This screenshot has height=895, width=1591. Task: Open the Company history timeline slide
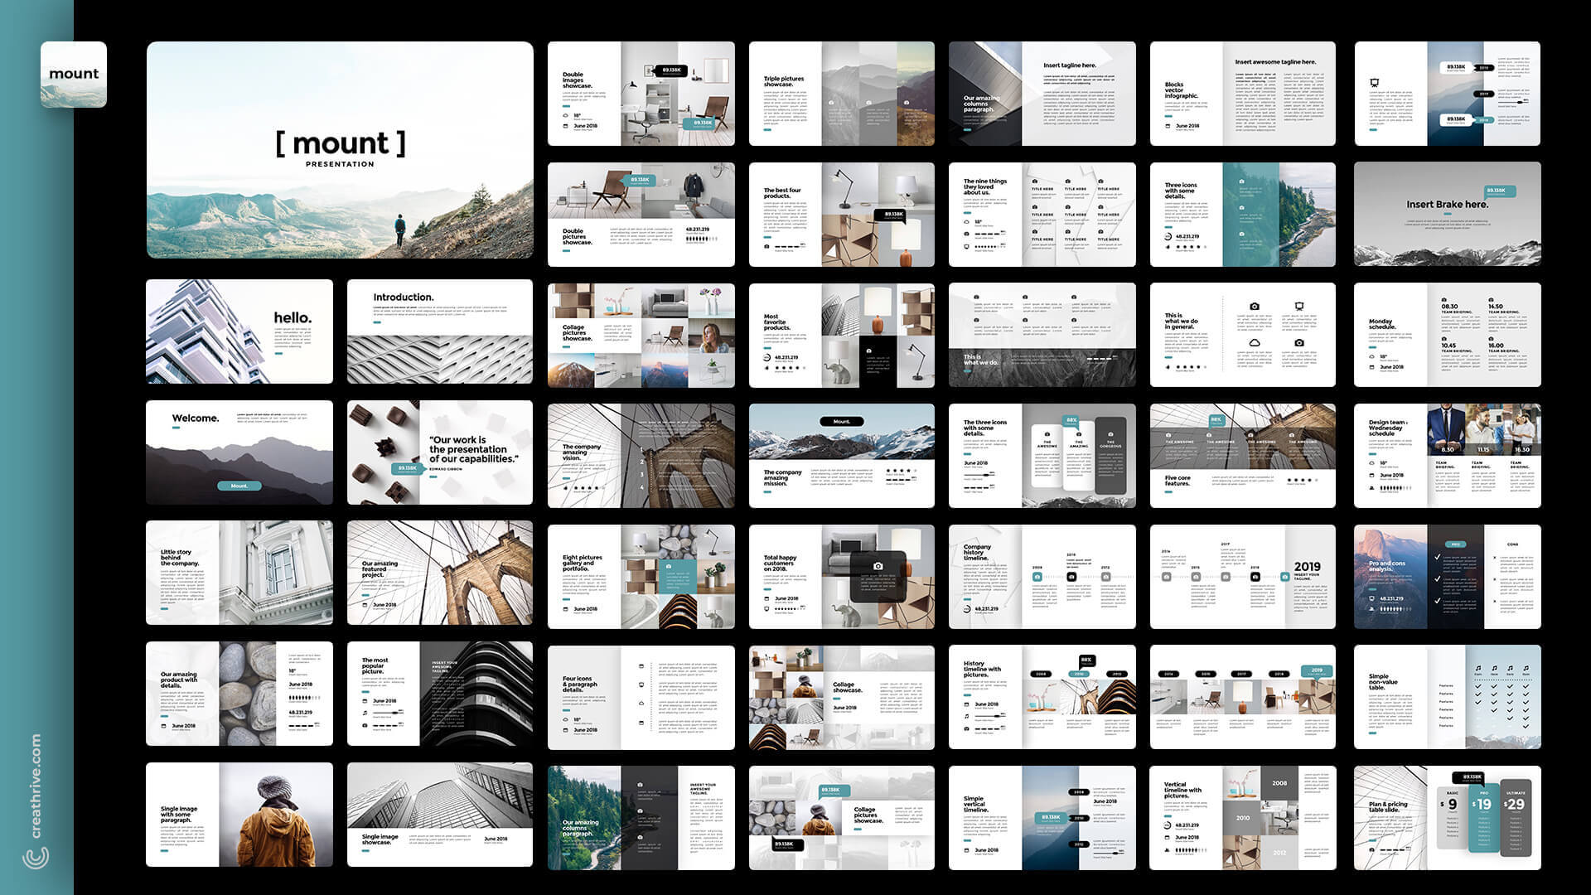(1042, 576)
